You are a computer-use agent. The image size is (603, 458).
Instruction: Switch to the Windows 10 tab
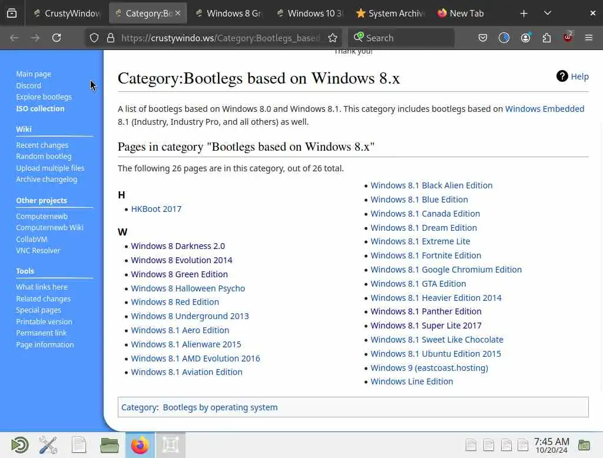(310, 14)
